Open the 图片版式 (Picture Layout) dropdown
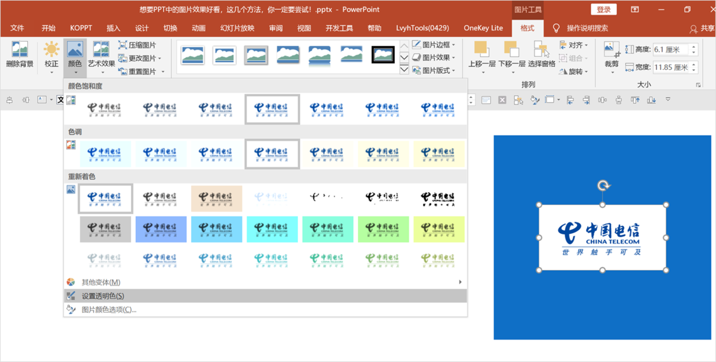The image size is (716, 362). coord(434,70)
